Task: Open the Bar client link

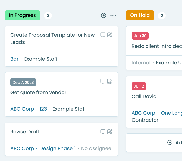Action: pos(14,59)
